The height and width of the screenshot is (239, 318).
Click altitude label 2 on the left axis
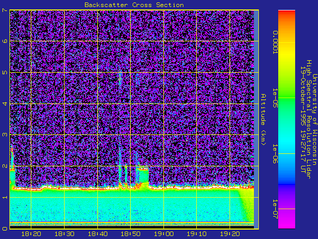click(x=5, y=166)
